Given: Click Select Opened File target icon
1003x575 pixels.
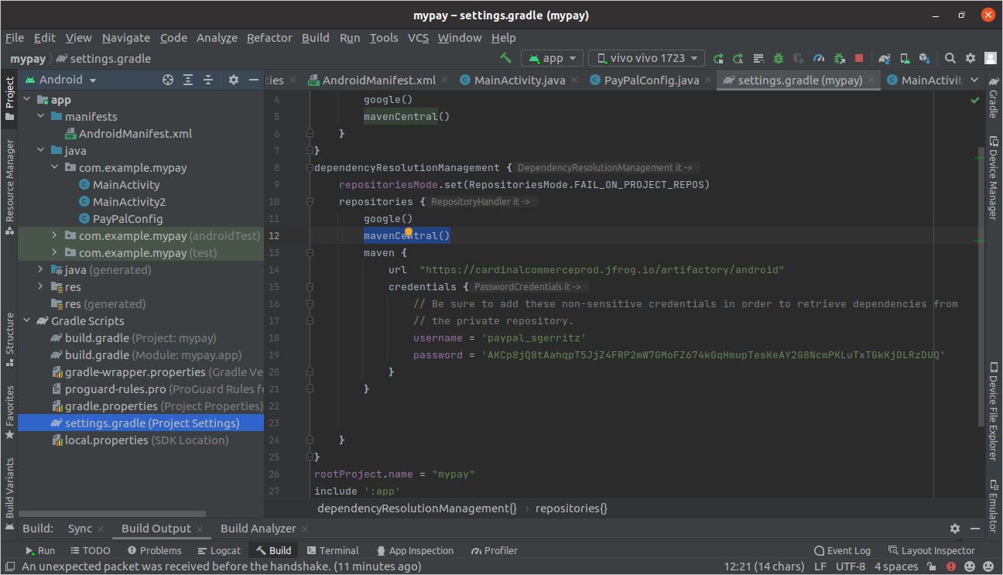Looking at the screenshot, I should [x=168, y=80].
